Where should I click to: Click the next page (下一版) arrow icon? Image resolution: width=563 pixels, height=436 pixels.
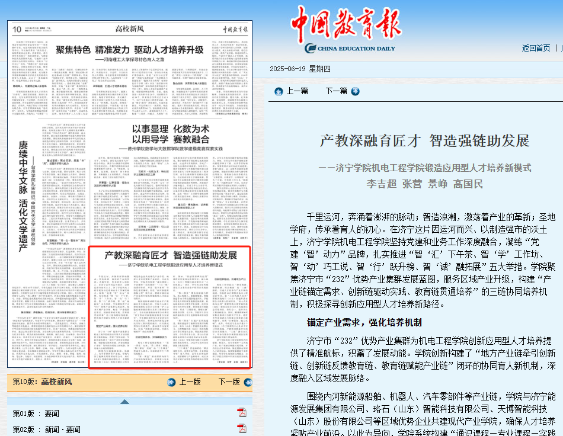[247, 382]
